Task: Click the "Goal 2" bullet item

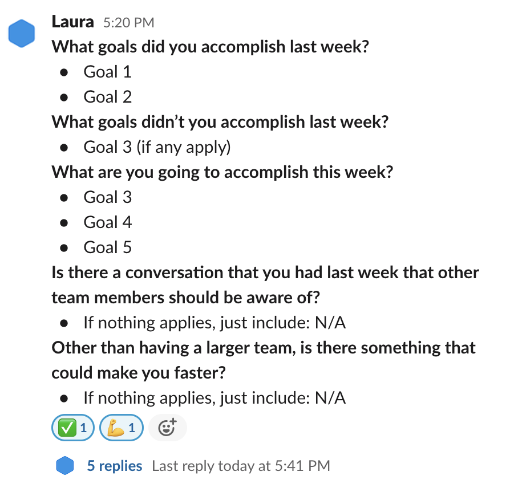Action: (107, 97)
